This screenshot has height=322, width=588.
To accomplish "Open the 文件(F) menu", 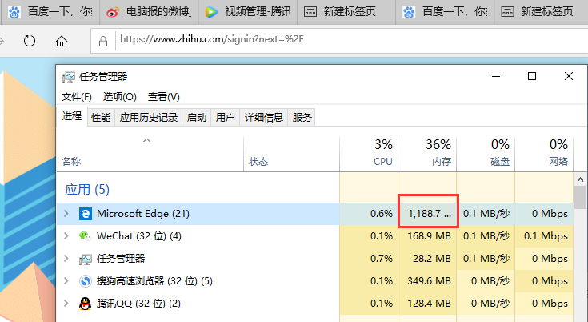I will (77, 97).
